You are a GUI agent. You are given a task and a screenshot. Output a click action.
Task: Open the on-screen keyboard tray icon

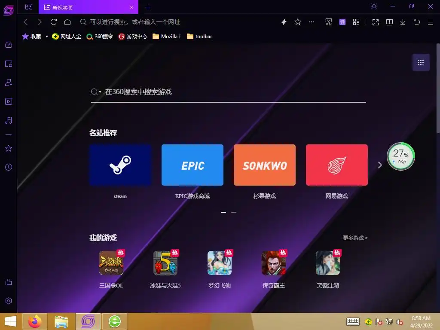coord(353,321)
